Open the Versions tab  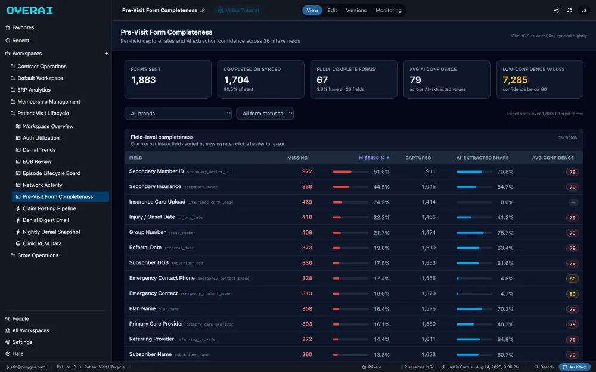click(x=356, y=10)
